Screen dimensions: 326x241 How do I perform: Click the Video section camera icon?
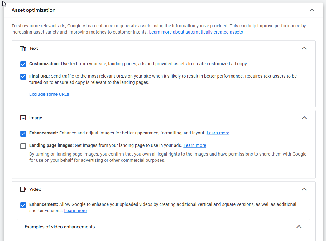23,189
